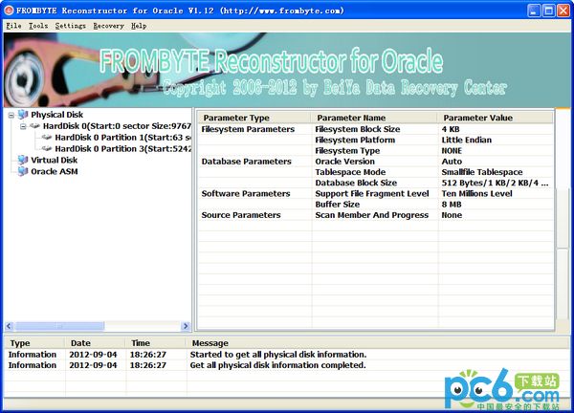Image resolution: width=574 pixels, height=413 pixels.
Task: Open the Tools menu
Action: pyautogui.click(x=38, y=26)
